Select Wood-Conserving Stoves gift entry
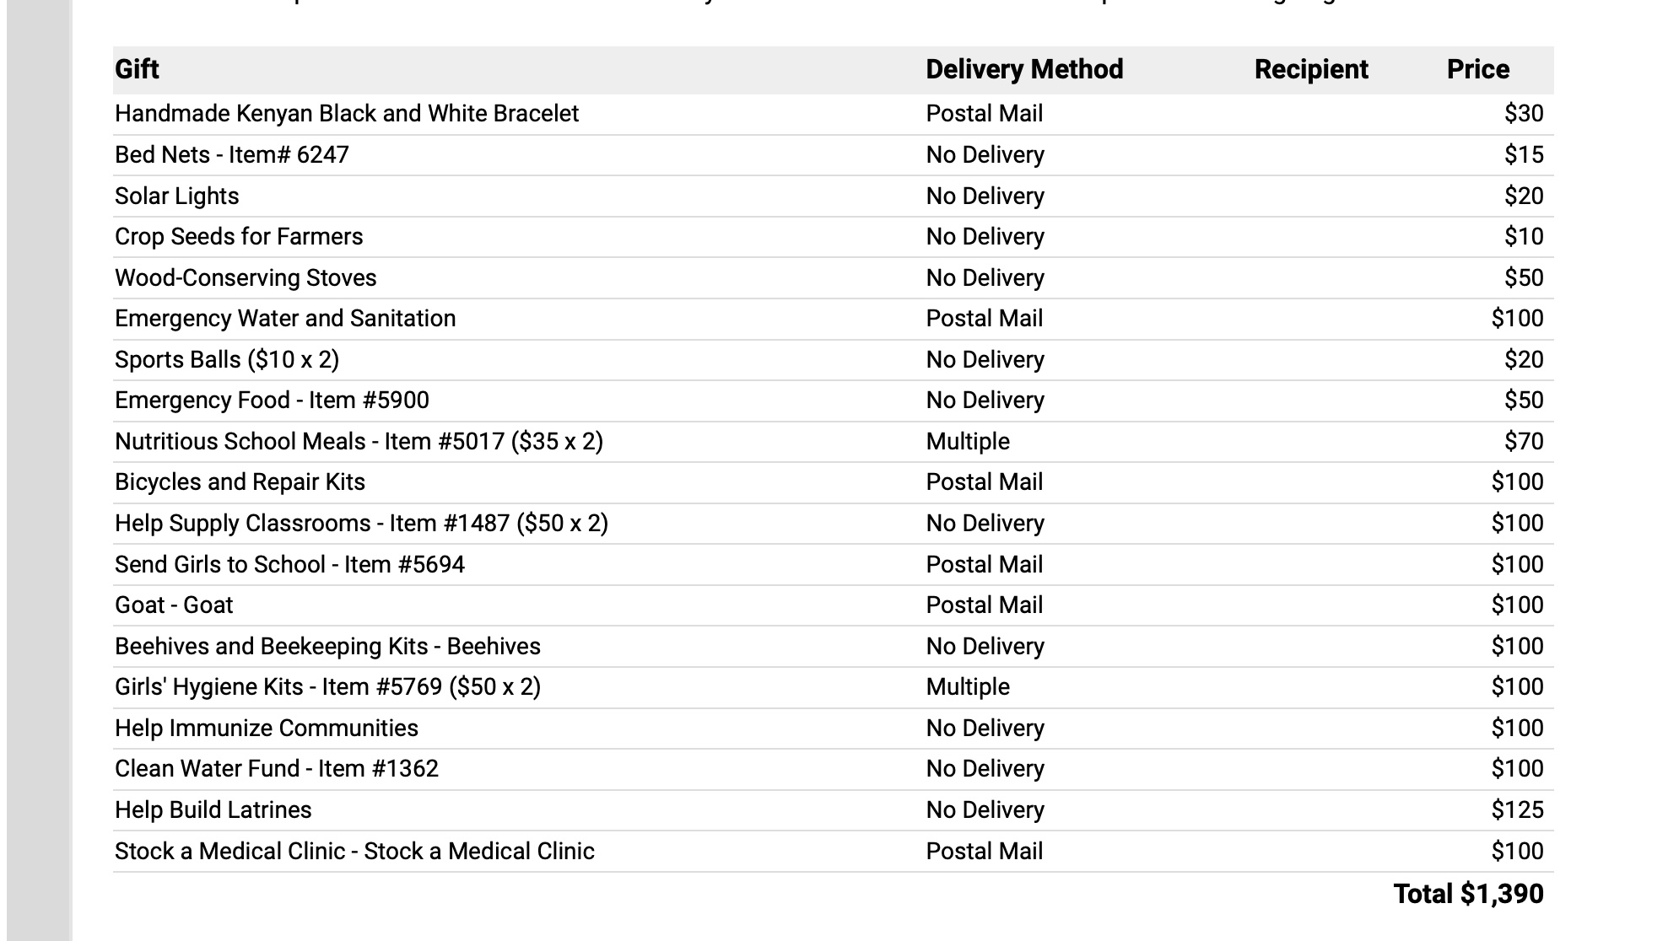The height and width of the screenshot is (941, 1679). click(245, 278)
